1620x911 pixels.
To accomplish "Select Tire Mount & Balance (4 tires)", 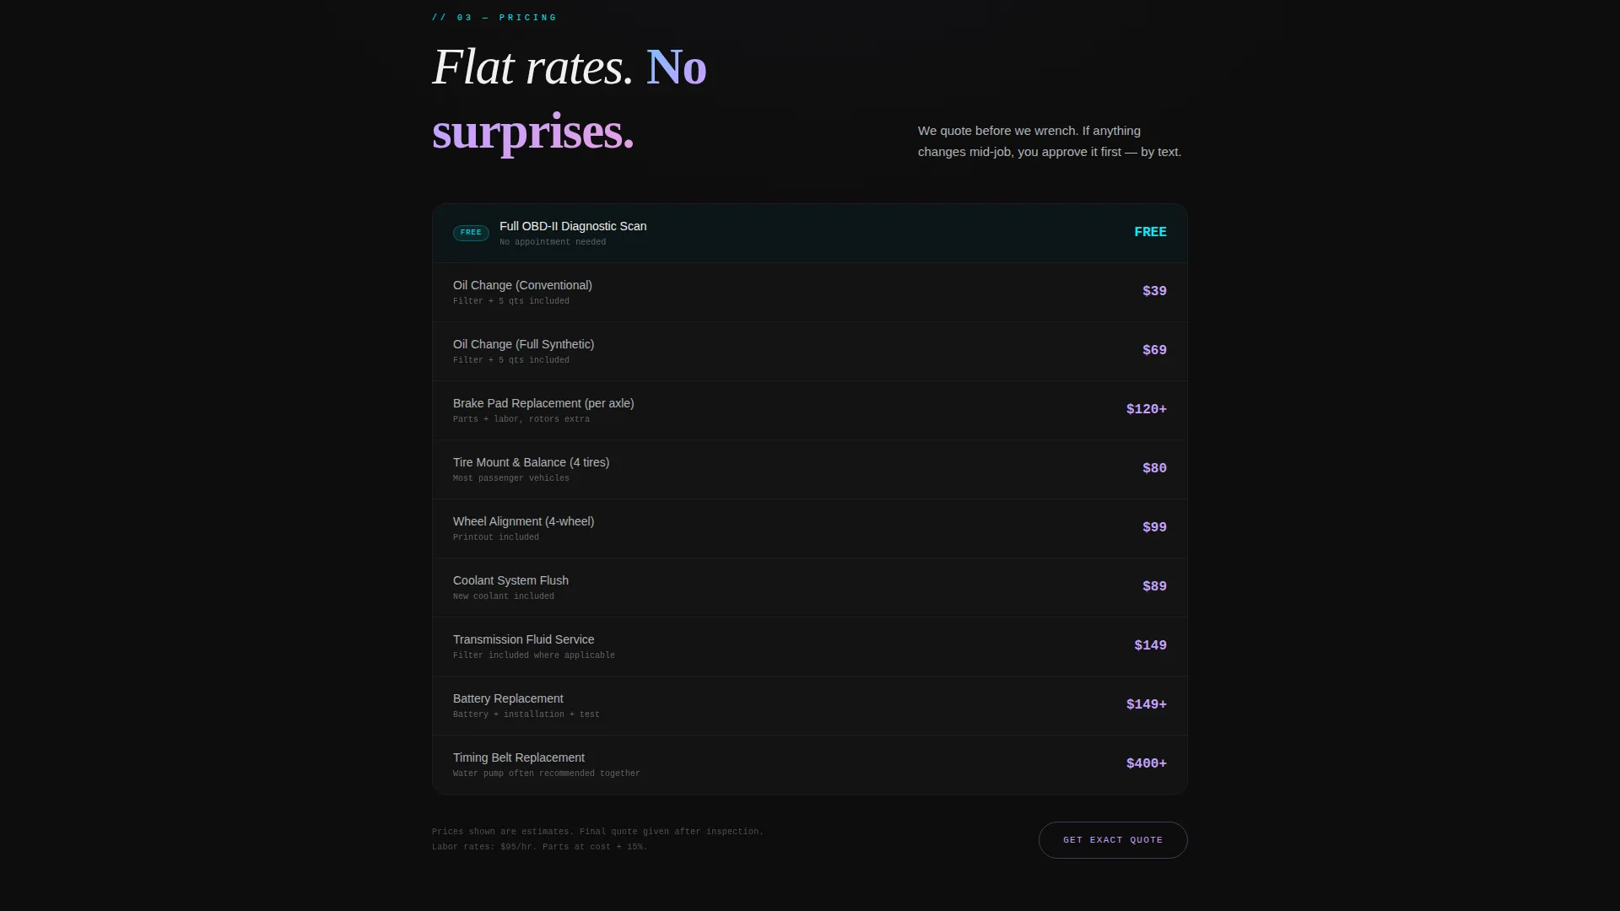I will (x=810, y=470).
